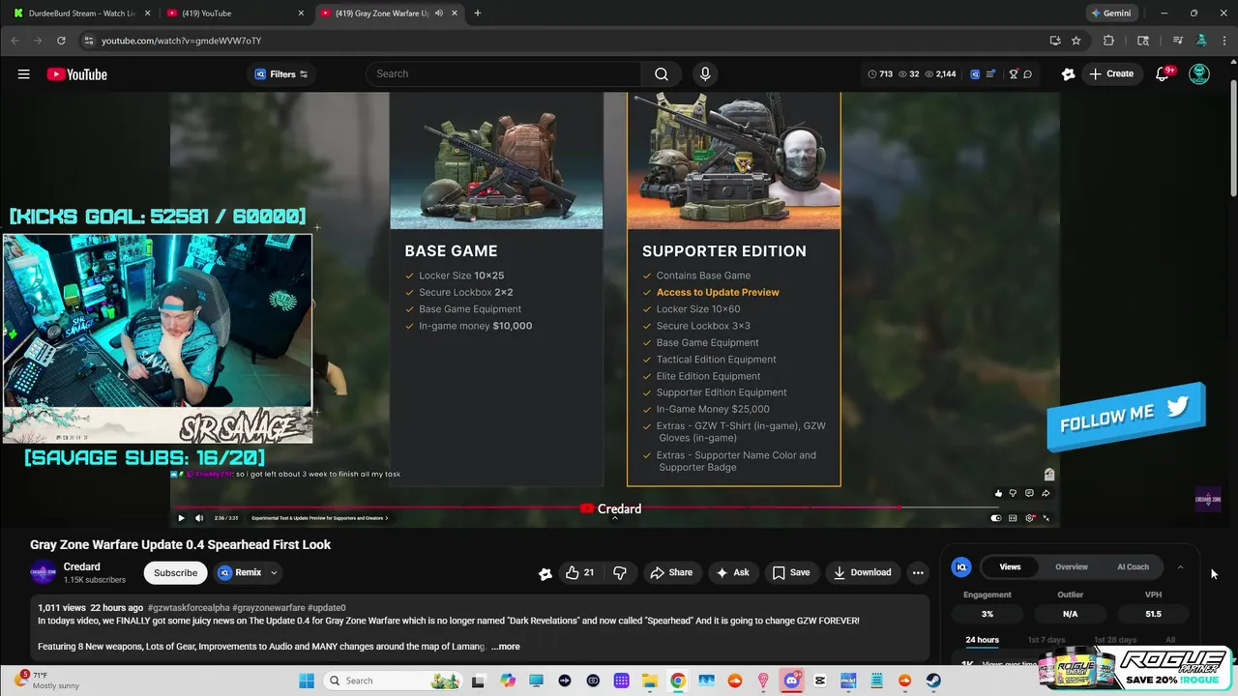This screenshot has height=696, width=1238.
Task: Toggle subtitles with the captions icon
Action: (1013, 518)
